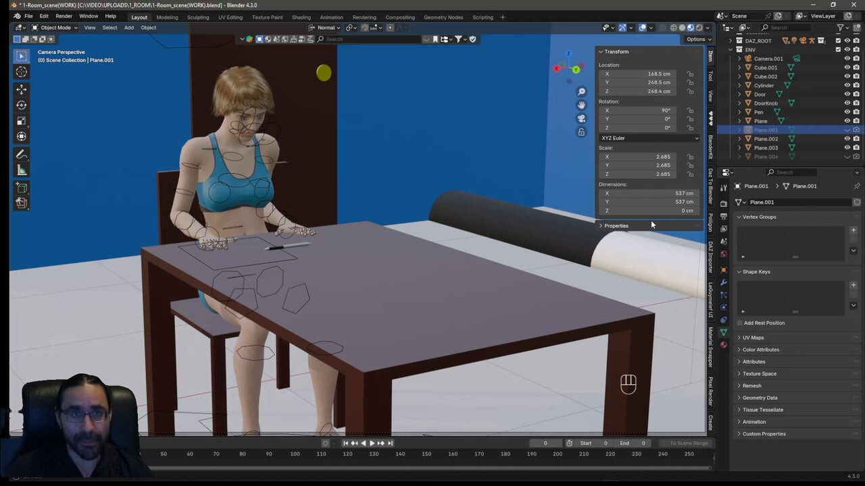The height and width of the screenshot is (486, 865).
Task: Add a new shape key
Action: click(x=853, y=285)
